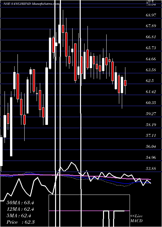Image resolution: width=162 pixels, height=227 pixels.
Task: Click the 62.5 price axis label
Action: [150, 81]
